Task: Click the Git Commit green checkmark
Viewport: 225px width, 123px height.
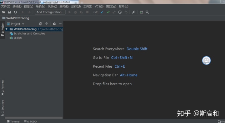Action: click(108, 12)
